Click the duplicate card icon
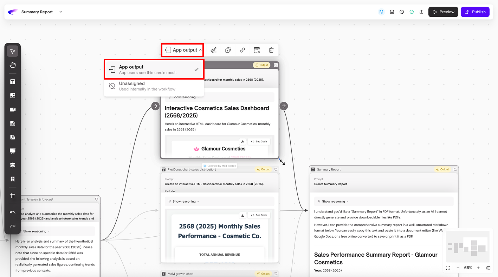498x277 pixels. (x=228, y=50)
